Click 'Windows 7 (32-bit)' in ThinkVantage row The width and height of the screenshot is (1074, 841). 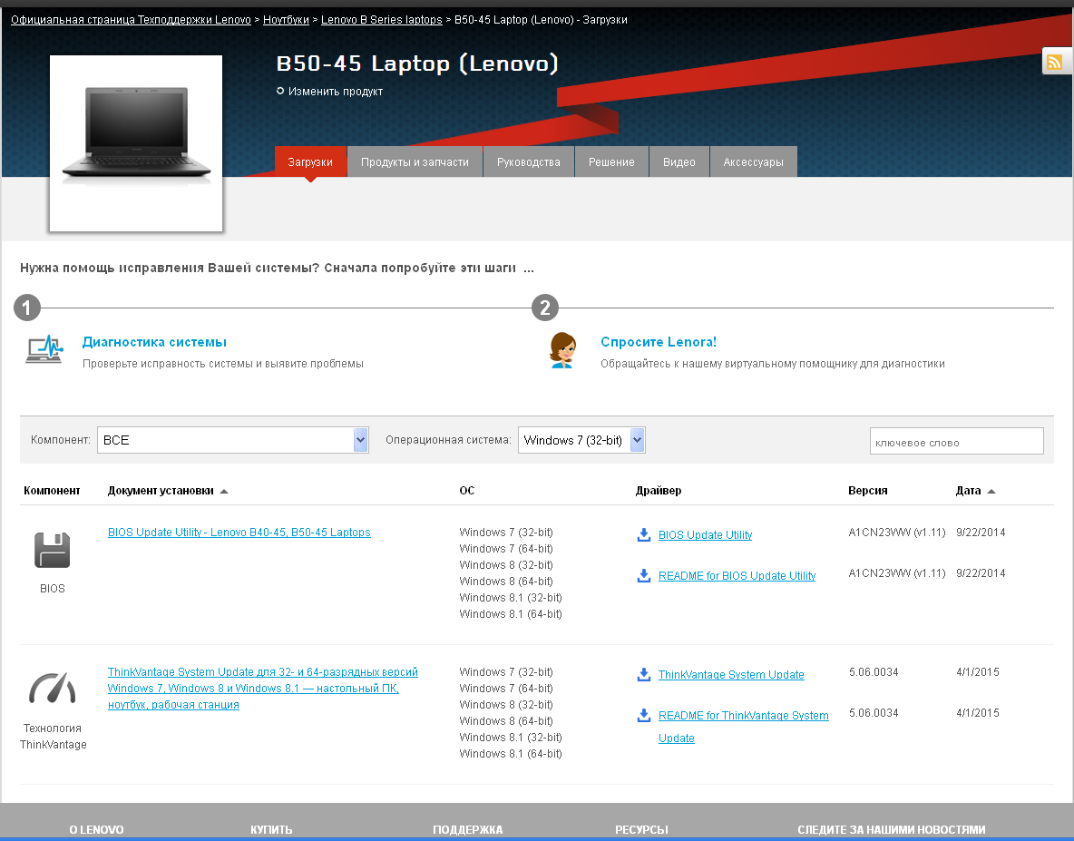[x=505, y=672]
